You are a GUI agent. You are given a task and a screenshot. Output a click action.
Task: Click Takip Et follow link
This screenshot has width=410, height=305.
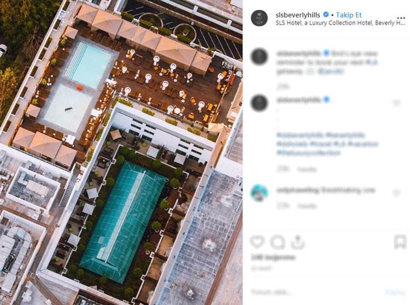[x=349, y=15]
